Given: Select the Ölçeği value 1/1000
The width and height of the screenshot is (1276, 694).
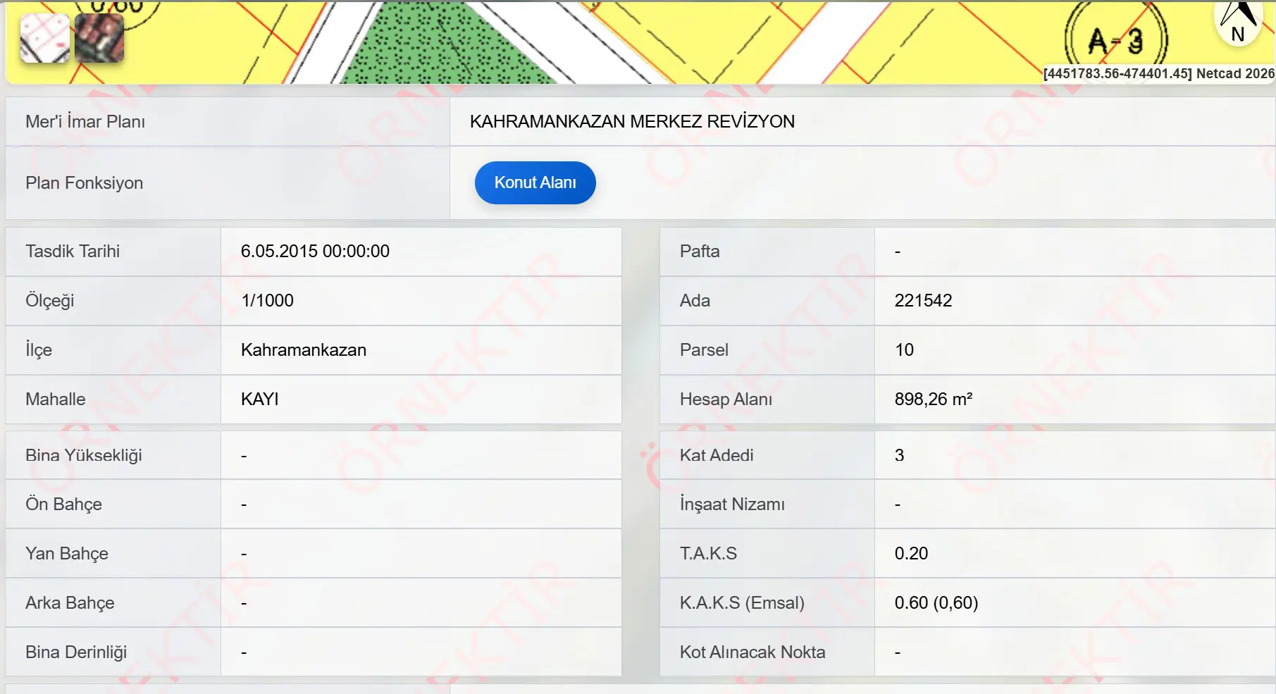Looking at the screenshot, I should [267, 301].
